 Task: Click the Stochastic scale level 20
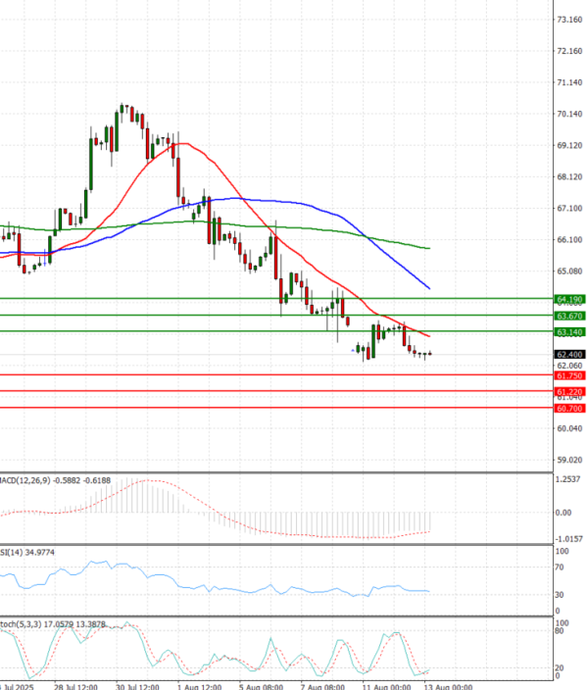tap(560, 668)
